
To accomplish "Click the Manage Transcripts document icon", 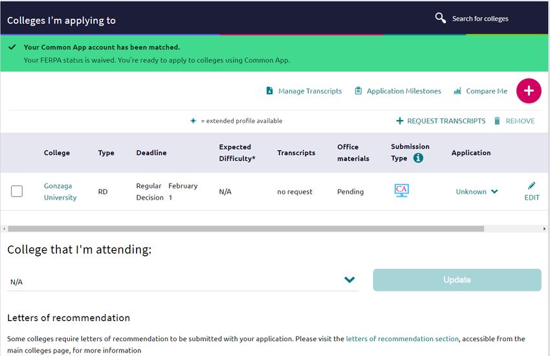I will click(x=269, y=90).
